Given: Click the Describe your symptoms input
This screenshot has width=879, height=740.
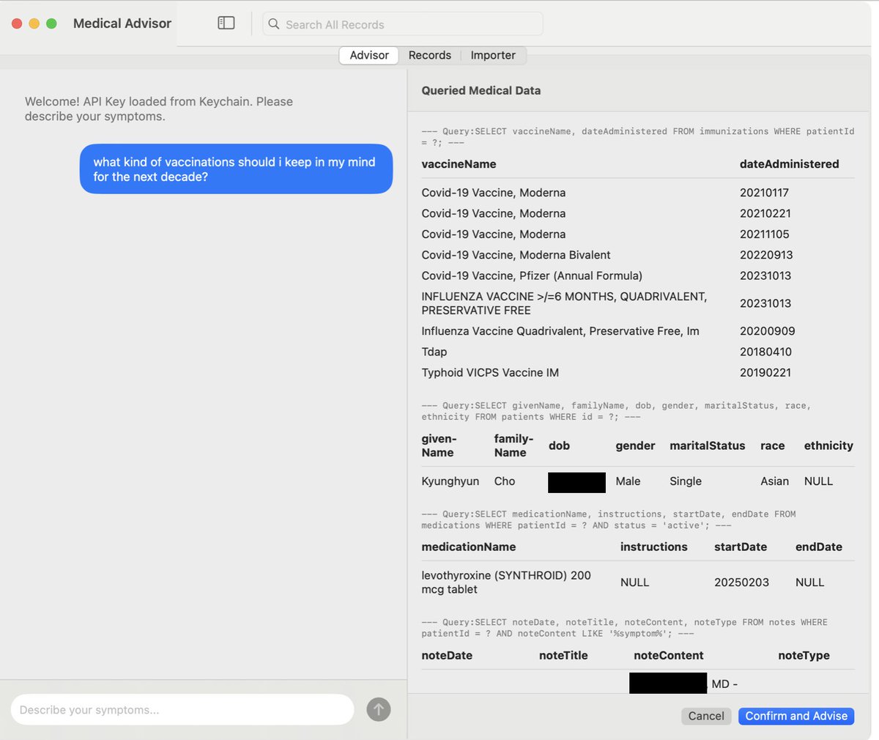Looking at the screenshot, I should pyautogui.click(x=182, y=709).
